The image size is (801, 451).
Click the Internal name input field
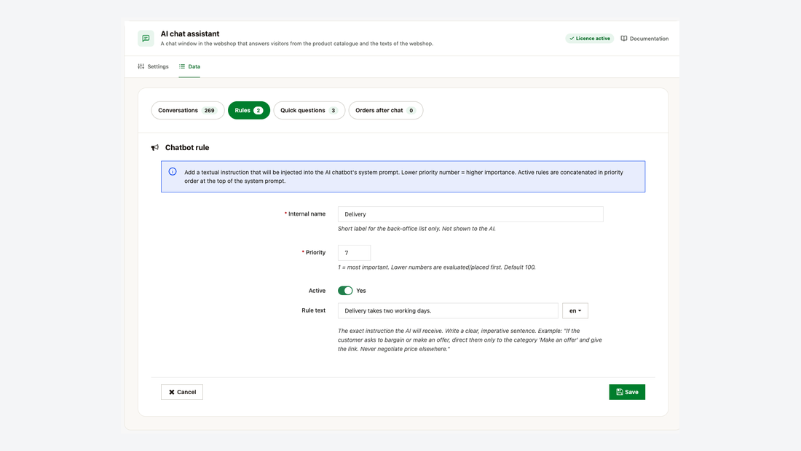[470, 214]
